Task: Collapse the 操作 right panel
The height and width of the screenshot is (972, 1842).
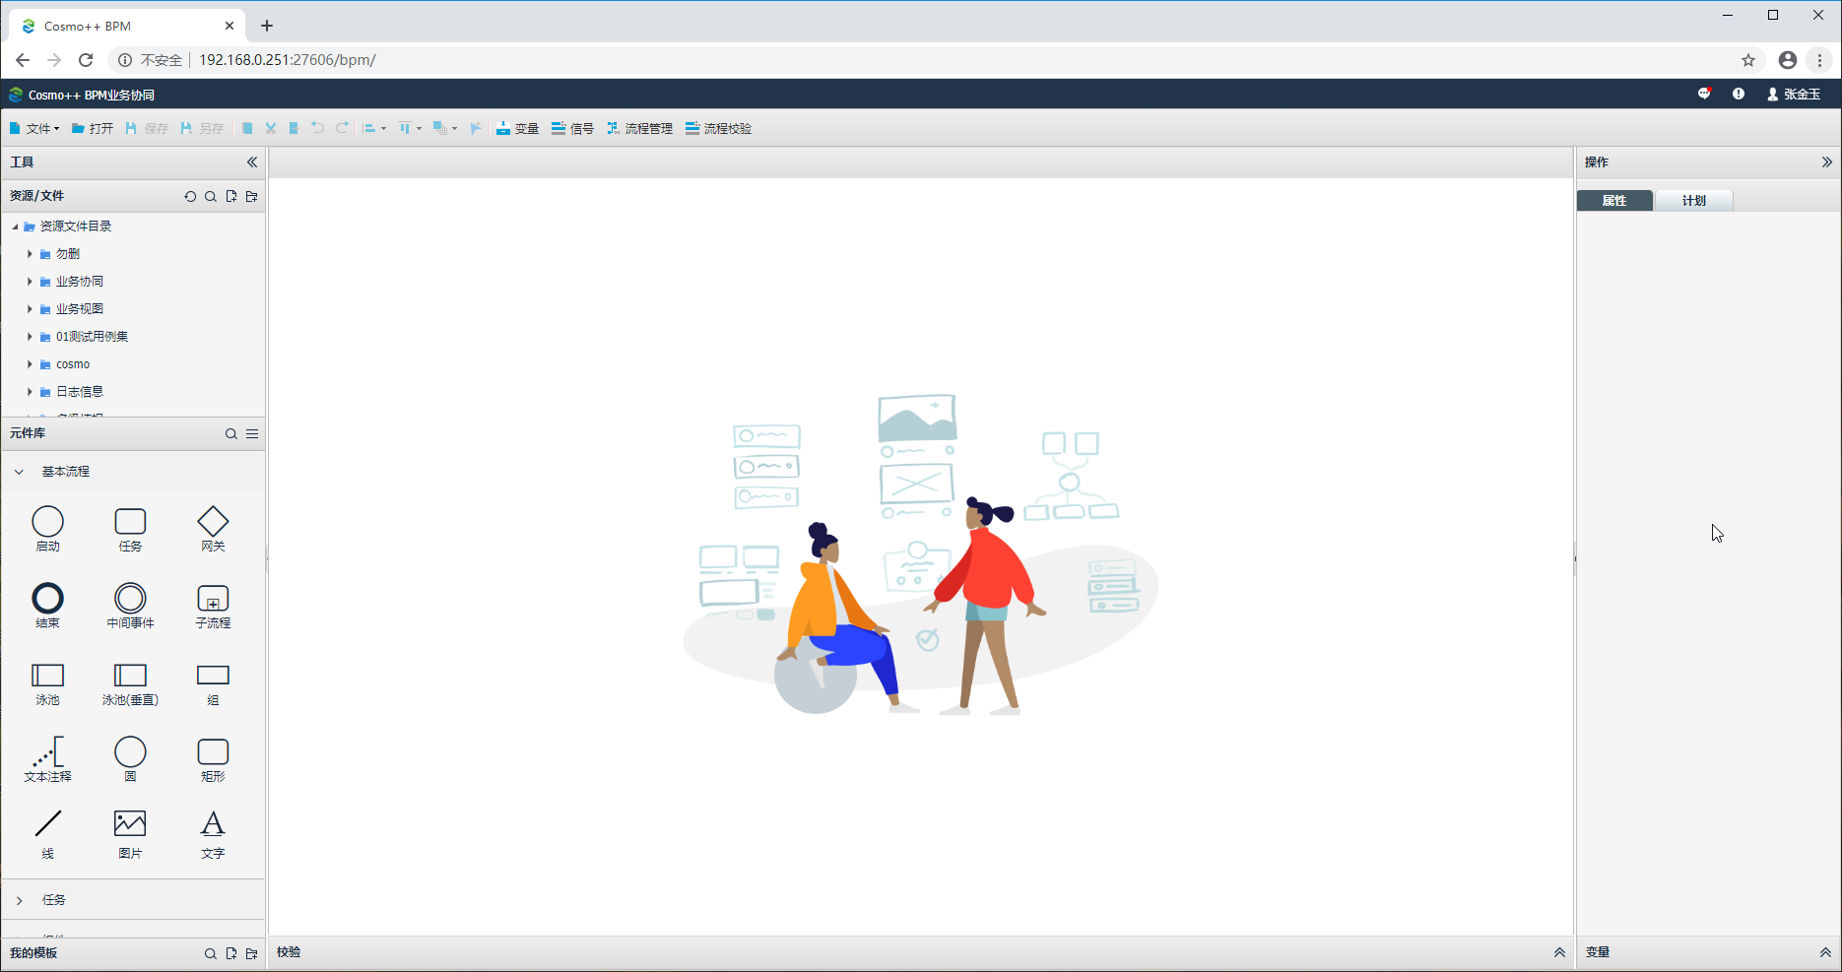Action: [x=1826, y=162]
